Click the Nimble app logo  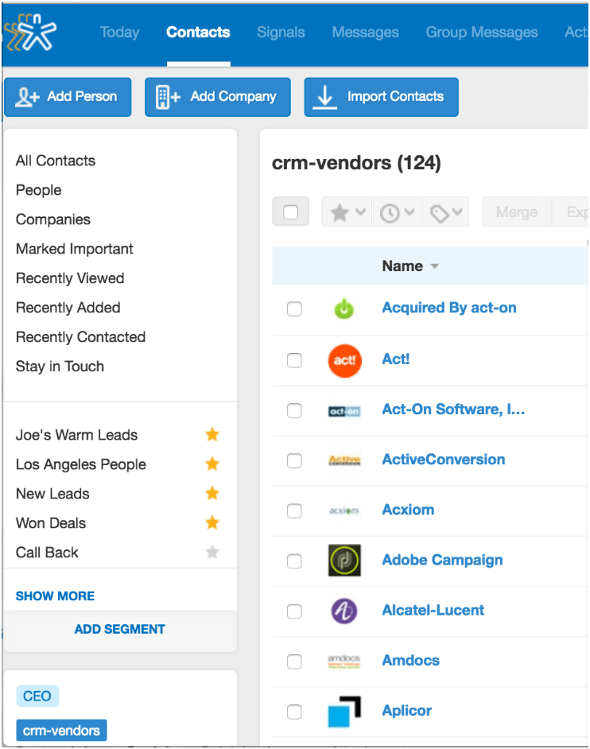(x=30, y=33)
